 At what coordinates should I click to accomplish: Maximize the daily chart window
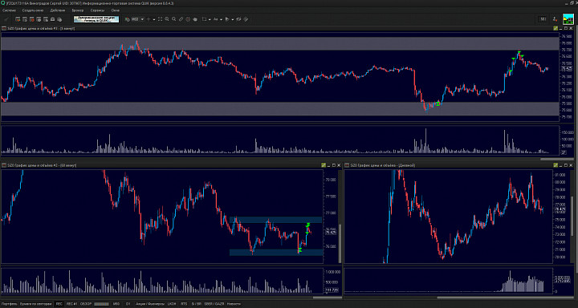566,165
